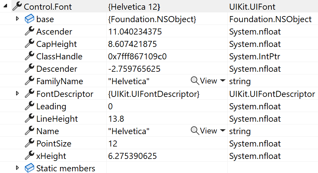
Task: Expand the base node
Action: pyautogui.click(x=18, y=19)
